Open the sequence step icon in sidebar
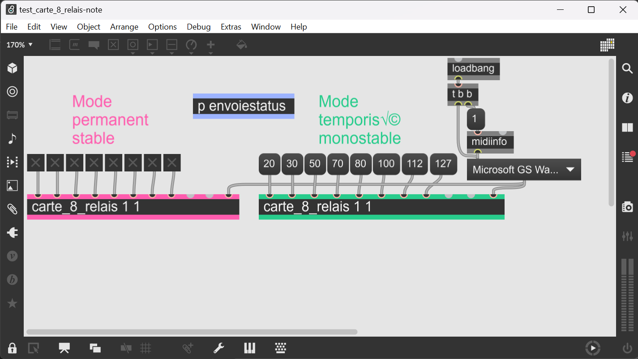The image size is (638, 359). click(12, 162)
